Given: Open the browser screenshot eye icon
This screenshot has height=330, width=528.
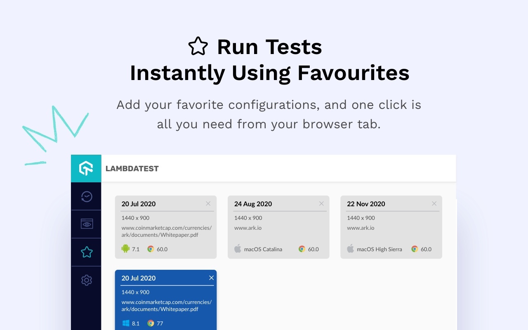Looking at the screenshot, I should (x=86, y=224).
